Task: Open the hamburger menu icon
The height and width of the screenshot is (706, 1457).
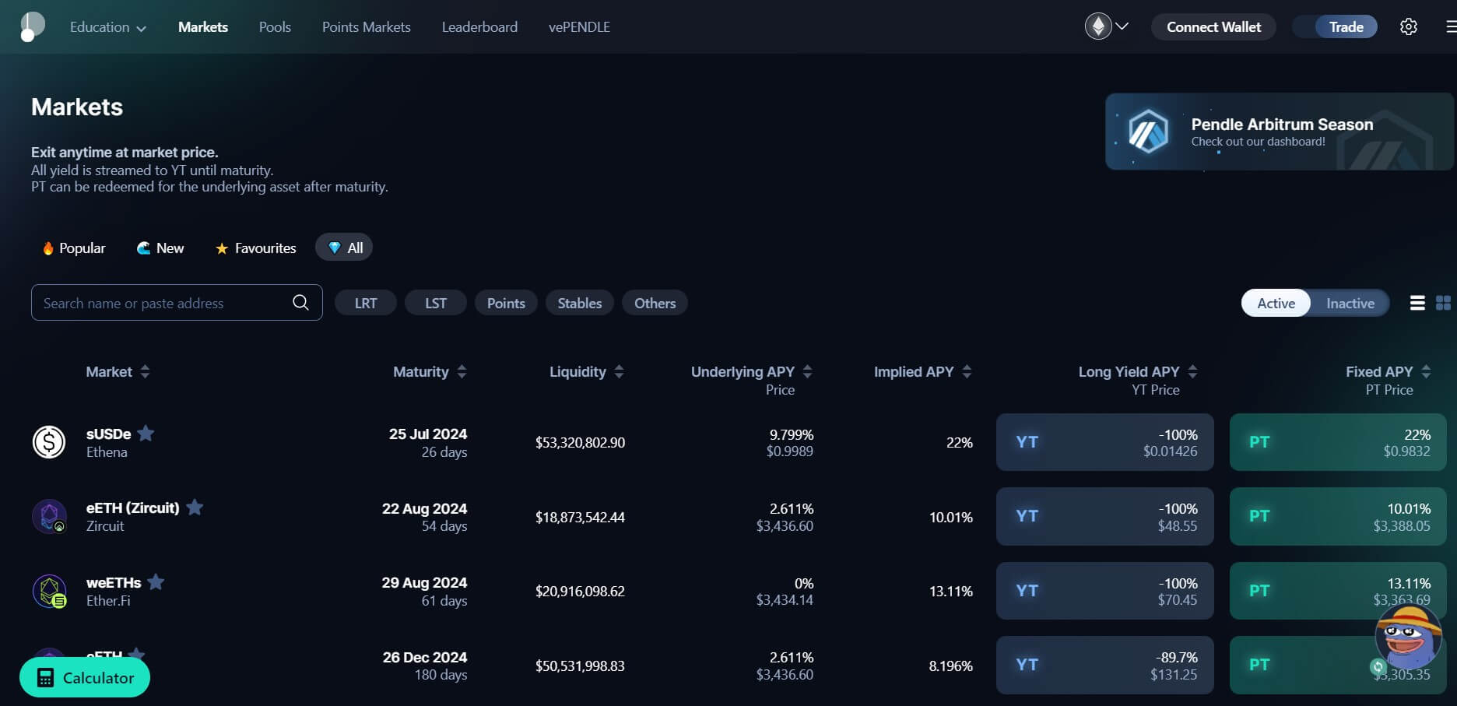Action: [1452, 26]
